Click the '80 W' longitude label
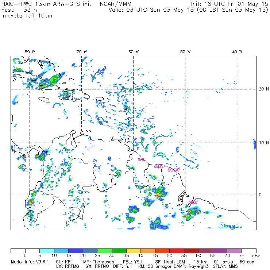 point(30,52)
